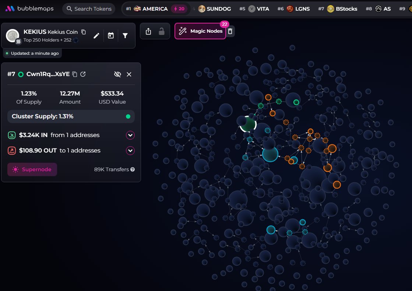Expand the $3.24K IN transfers list
The width and height of the screenshot is (412, 291).
tap(130, 135)
